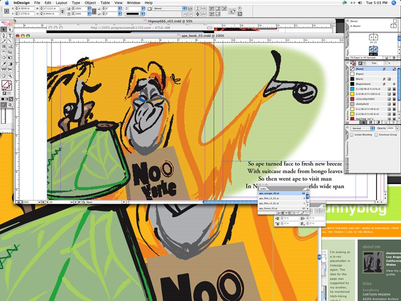The height and width of the screenshot is (301, 401).
Task: Toggle Isolate Blending checkbox
Action: pos(352,134)
